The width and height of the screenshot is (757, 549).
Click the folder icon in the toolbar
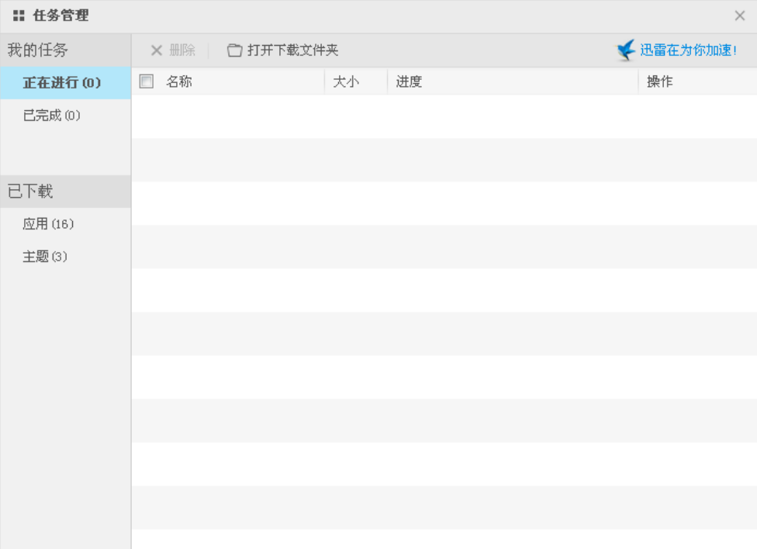click(x=234, y=50)
